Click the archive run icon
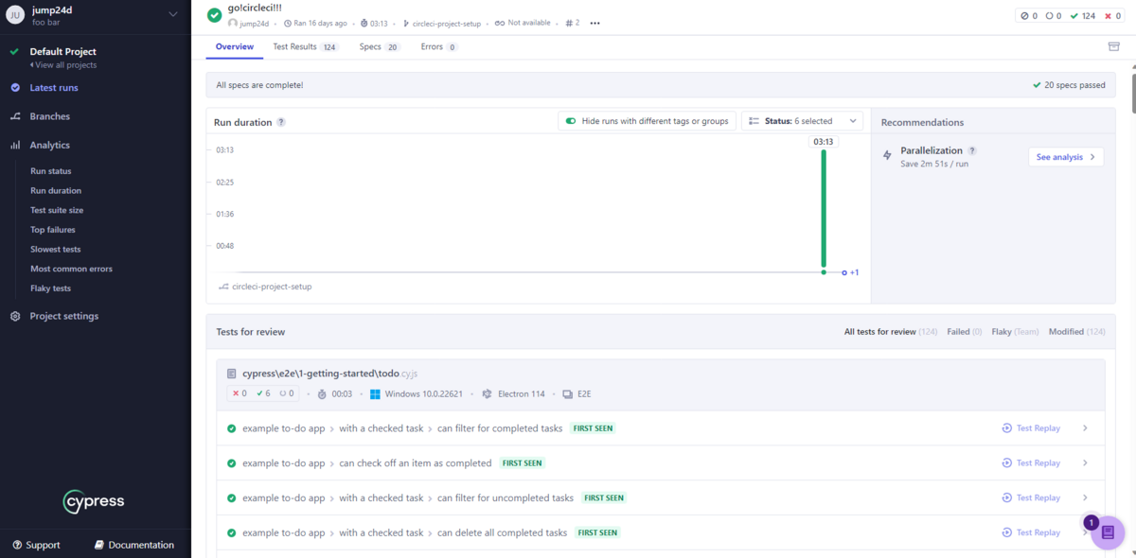 1113,46
